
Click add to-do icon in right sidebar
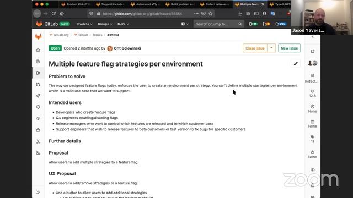(313, 51)
